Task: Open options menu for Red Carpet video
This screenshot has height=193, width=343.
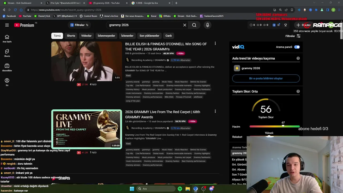Action: [x=215, y=111]
